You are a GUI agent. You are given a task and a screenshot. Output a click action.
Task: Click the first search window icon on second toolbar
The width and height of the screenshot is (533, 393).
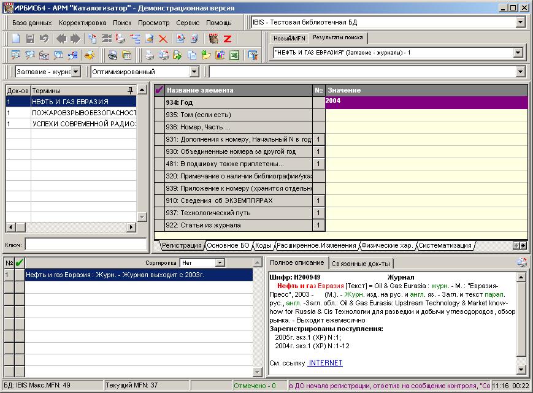pyautogui.click(x=16, y=55)
